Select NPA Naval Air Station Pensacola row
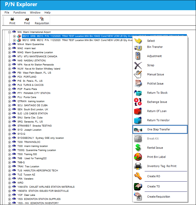Image resolution: width=196 pixels, height=205 pixels. pyautogui.click(x=36, y=65)
